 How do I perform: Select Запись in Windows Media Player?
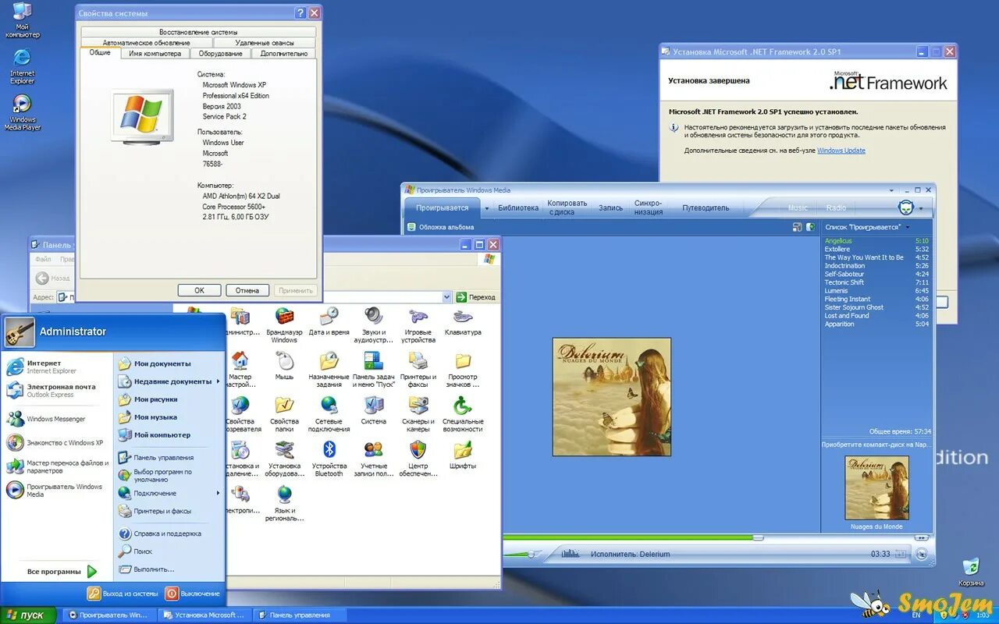(x=610, y=207)
